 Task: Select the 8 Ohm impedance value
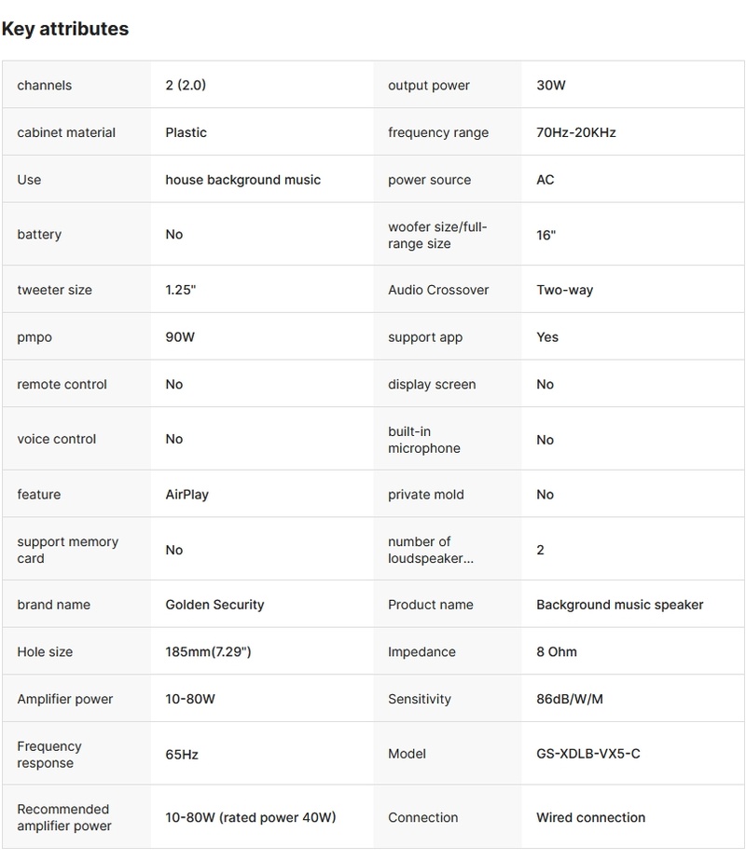556,652
